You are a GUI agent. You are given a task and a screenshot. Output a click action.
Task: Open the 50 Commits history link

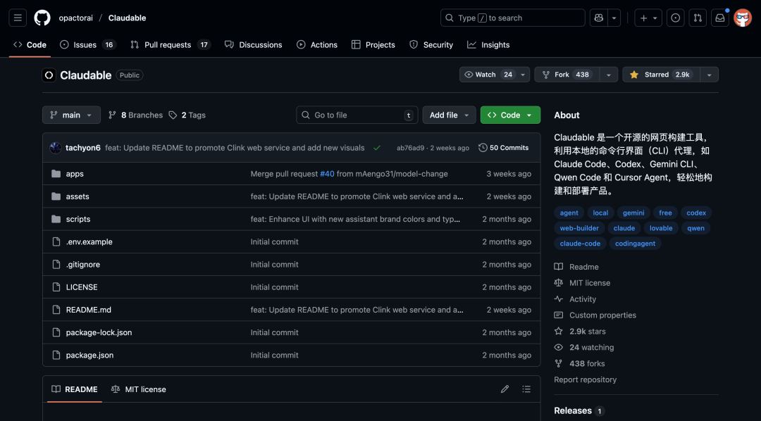pyautogui.click(x=503, y=148)
